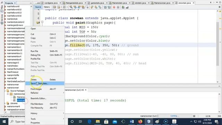The image size is (222, 125).
Task: Close the mainsnowman (run) #2 output tab
Action: [86, 90]
